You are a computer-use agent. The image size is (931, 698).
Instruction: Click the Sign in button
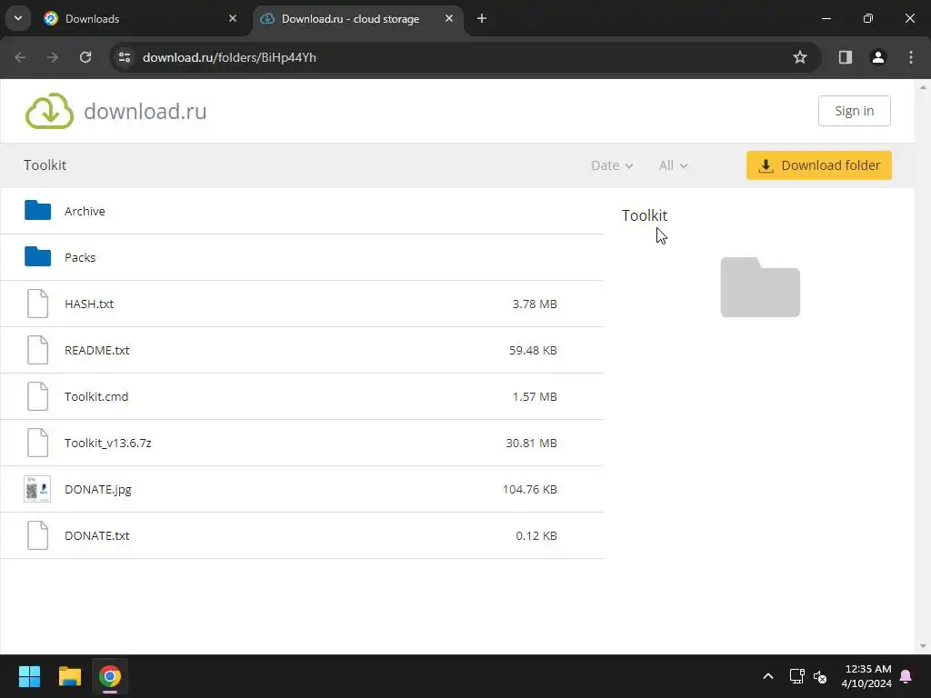pos(854,111)
